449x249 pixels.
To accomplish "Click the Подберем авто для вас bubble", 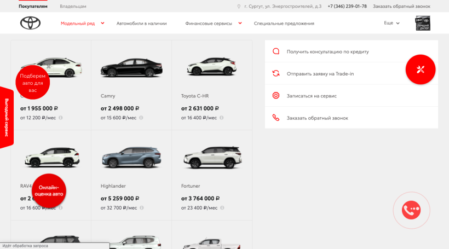I will click(33, 83).
